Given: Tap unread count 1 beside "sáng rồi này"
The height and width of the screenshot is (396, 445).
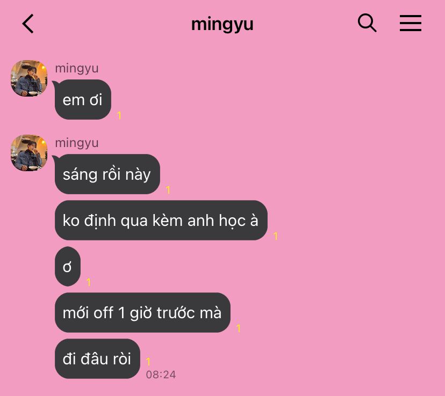Looking at the screenshot, I should click(168, 190).
